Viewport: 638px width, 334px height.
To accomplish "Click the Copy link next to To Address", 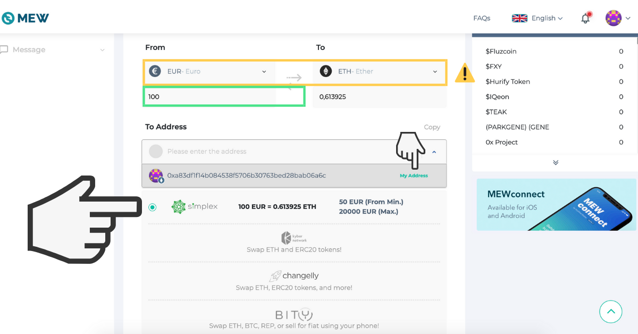I will point(432,127).
